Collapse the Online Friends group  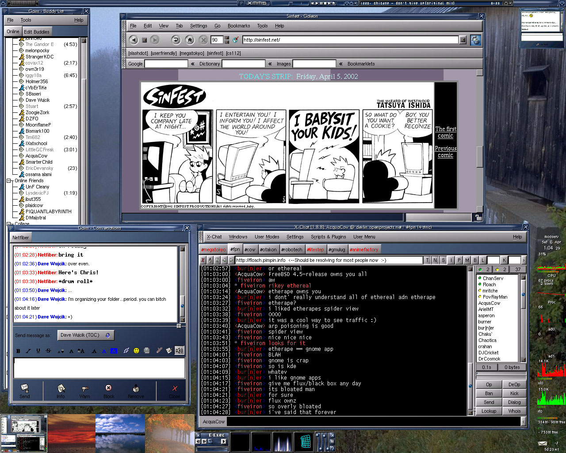click(9, 180)
